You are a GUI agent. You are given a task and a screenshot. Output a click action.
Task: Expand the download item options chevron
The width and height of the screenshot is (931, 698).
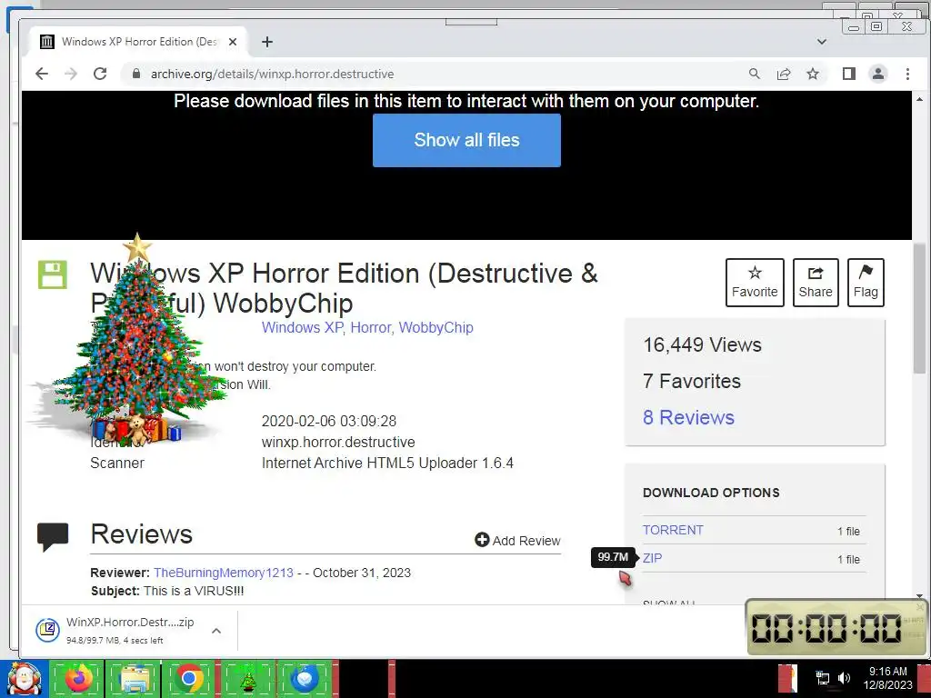[x=216, y=631]
